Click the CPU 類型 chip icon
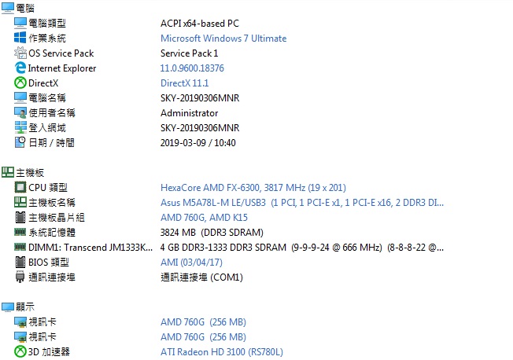This screenshot has height=360, width=513. coord(20,188)
